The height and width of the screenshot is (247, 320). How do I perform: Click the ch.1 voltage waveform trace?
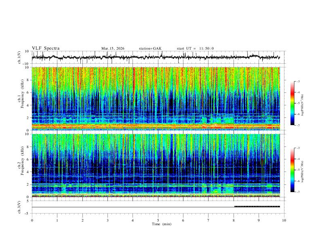pos(156,57)
